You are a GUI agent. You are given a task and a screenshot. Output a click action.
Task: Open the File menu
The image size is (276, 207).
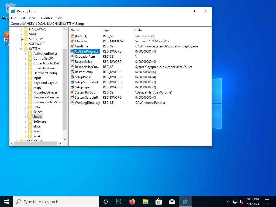click(13, 18)
